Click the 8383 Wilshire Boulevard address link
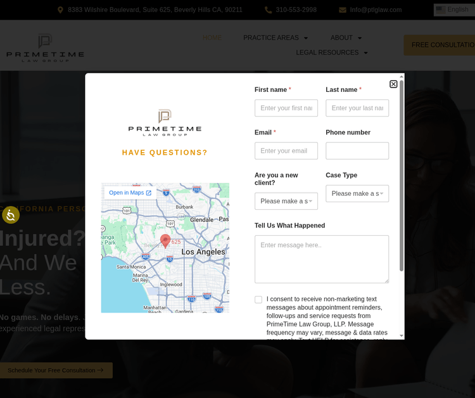The height and width of the screenshot is (398, 475). pos(155,10)
